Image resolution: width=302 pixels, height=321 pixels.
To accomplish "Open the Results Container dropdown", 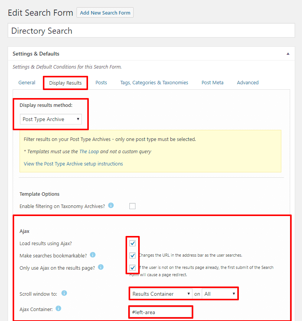I will tap(160, 293).
